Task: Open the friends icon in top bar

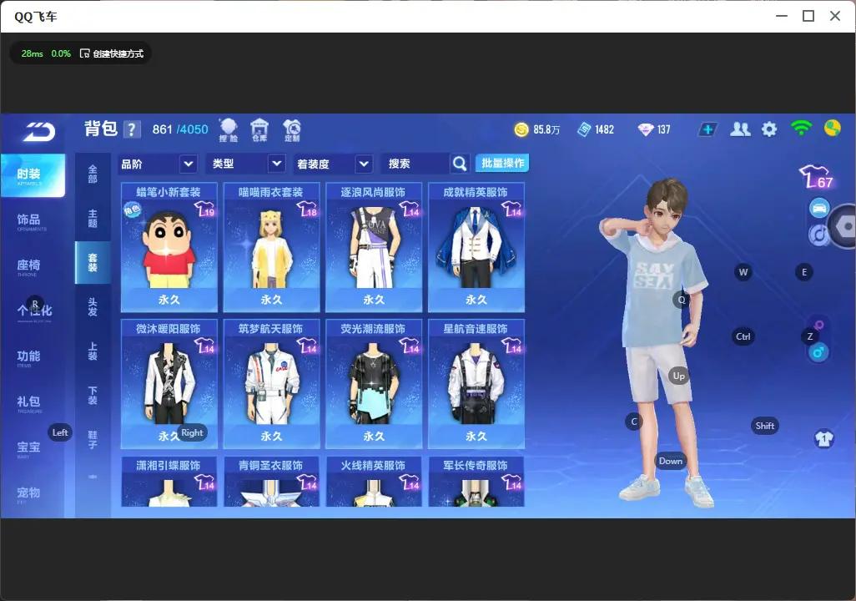Action: tap(740, 129)
